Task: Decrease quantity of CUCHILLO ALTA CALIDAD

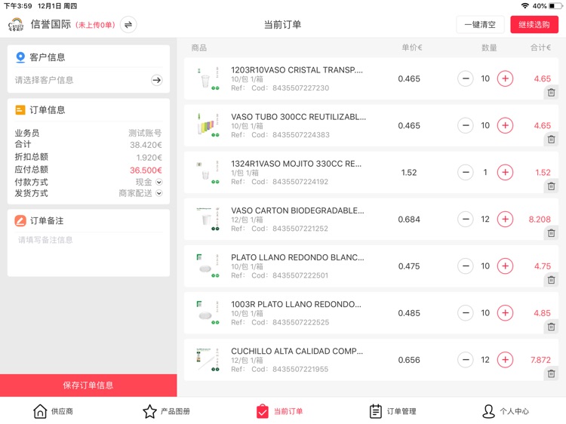Action: [x=466, y=360]
